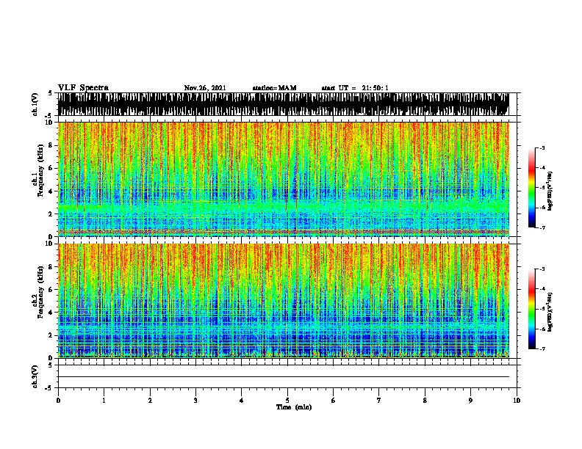
Task: Click time axis tick label "9"
Action: [x=470, y=401]
